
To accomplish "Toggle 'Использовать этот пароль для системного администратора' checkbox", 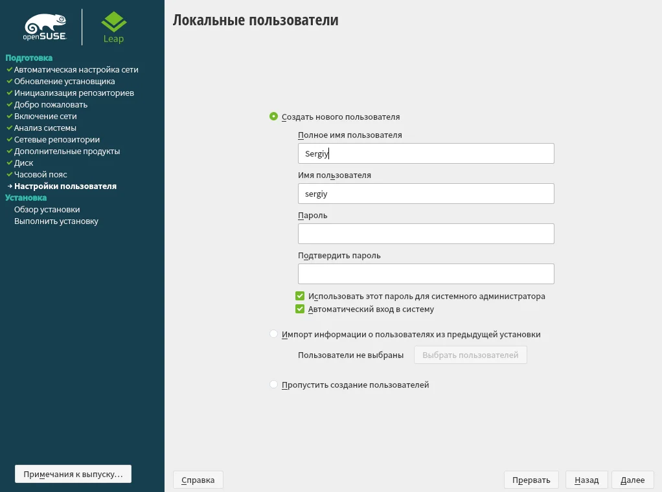I will click(x=300, y=296).
